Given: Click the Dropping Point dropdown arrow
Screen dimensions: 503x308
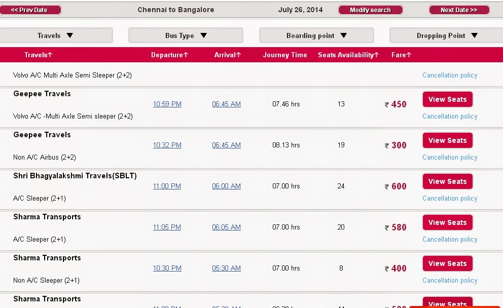Looking at the screenshot, I should pyautogui.click(x=475, y=35).
